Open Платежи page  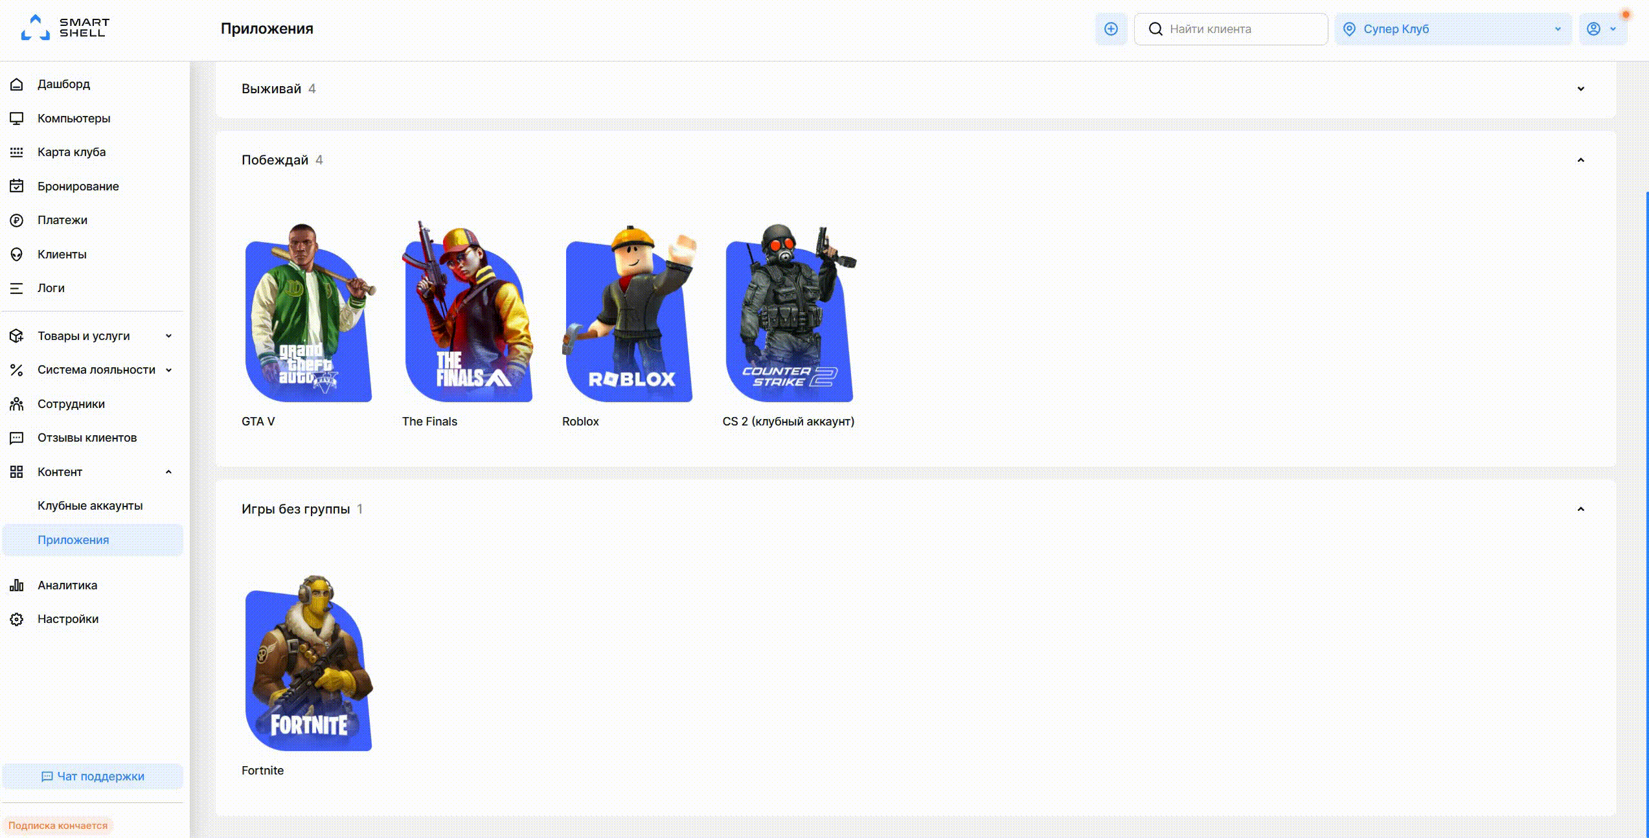62,220
